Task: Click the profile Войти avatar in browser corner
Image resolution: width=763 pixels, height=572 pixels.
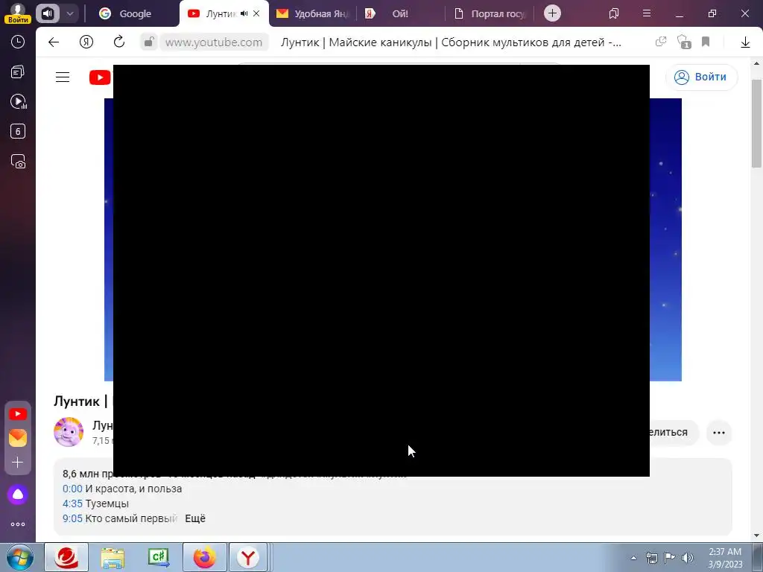Action: 18,13
